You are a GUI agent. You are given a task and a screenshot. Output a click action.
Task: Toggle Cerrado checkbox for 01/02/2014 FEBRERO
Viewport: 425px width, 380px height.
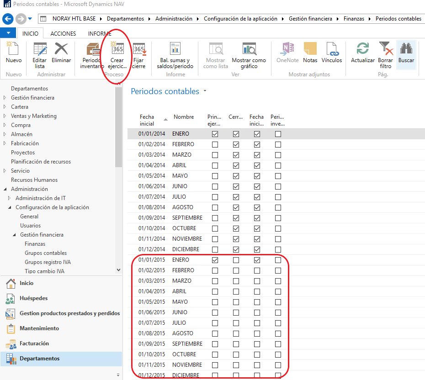pyautogui.click(x=236, y=144)
